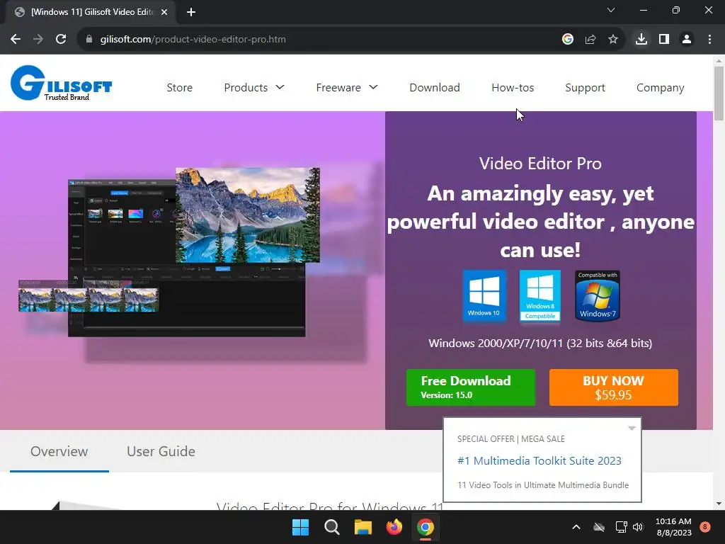Click the Windows 7 compatibility badge
The height and width of the screenshot is (544, 725).
click(598, 295)
